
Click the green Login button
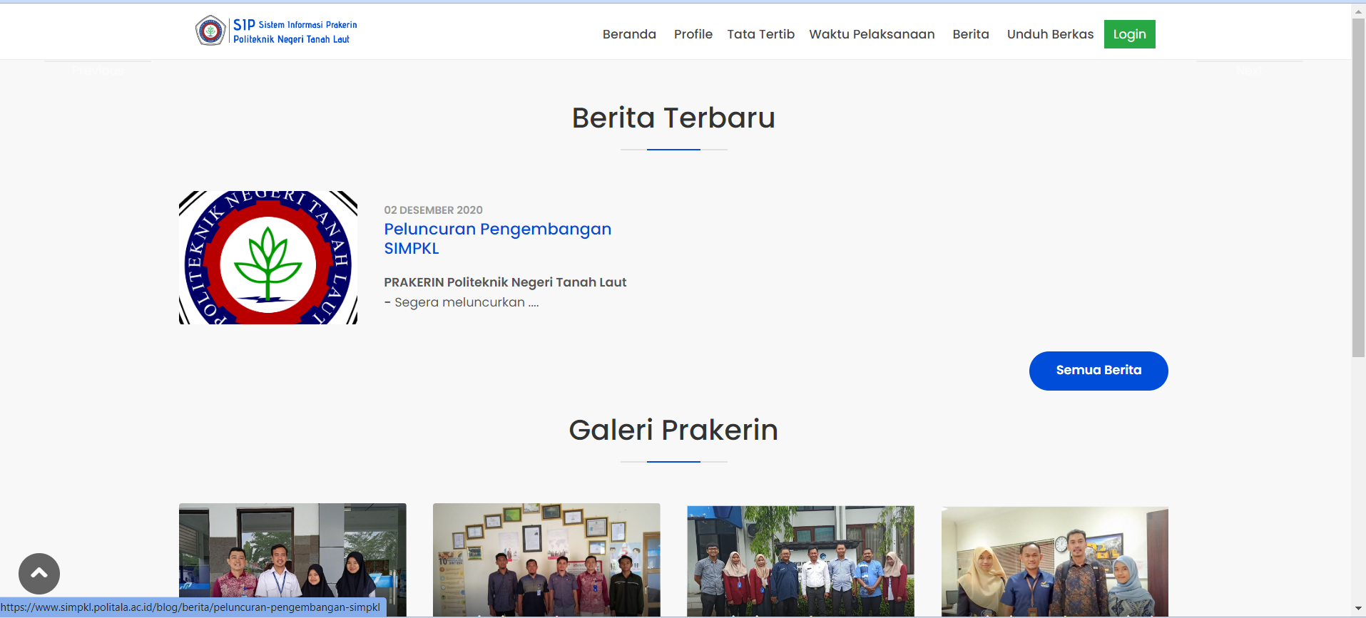(x=1129, y=34)
